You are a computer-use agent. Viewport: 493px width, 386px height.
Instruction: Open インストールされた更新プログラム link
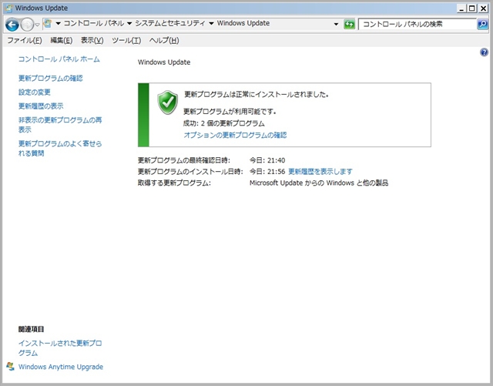point(60,348)
